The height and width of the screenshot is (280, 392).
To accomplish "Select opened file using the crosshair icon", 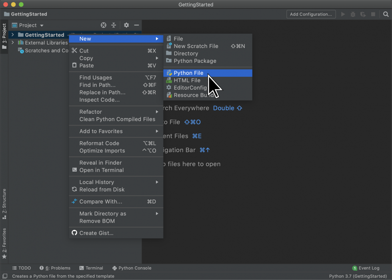I will tap(104, 25).
